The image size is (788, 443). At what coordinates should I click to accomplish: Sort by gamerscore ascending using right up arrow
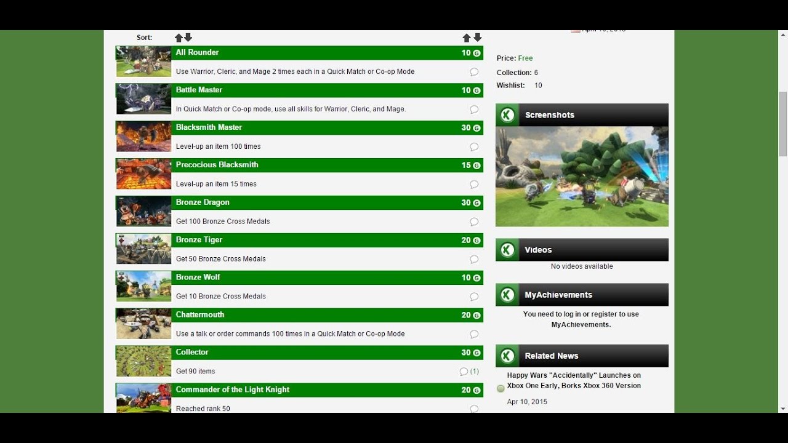467,38
